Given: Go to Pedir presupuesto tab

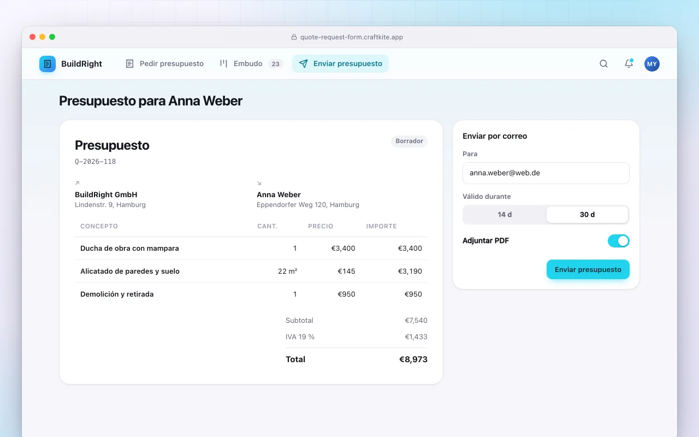Looking at the screenshot, I should point(164,64).
